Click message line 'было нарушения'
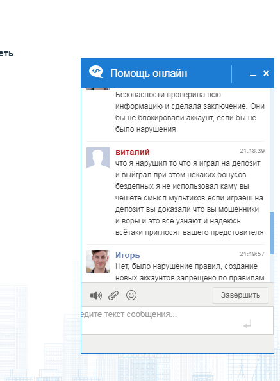The width and height of the screenshot is (280, 381). point(145,129)
